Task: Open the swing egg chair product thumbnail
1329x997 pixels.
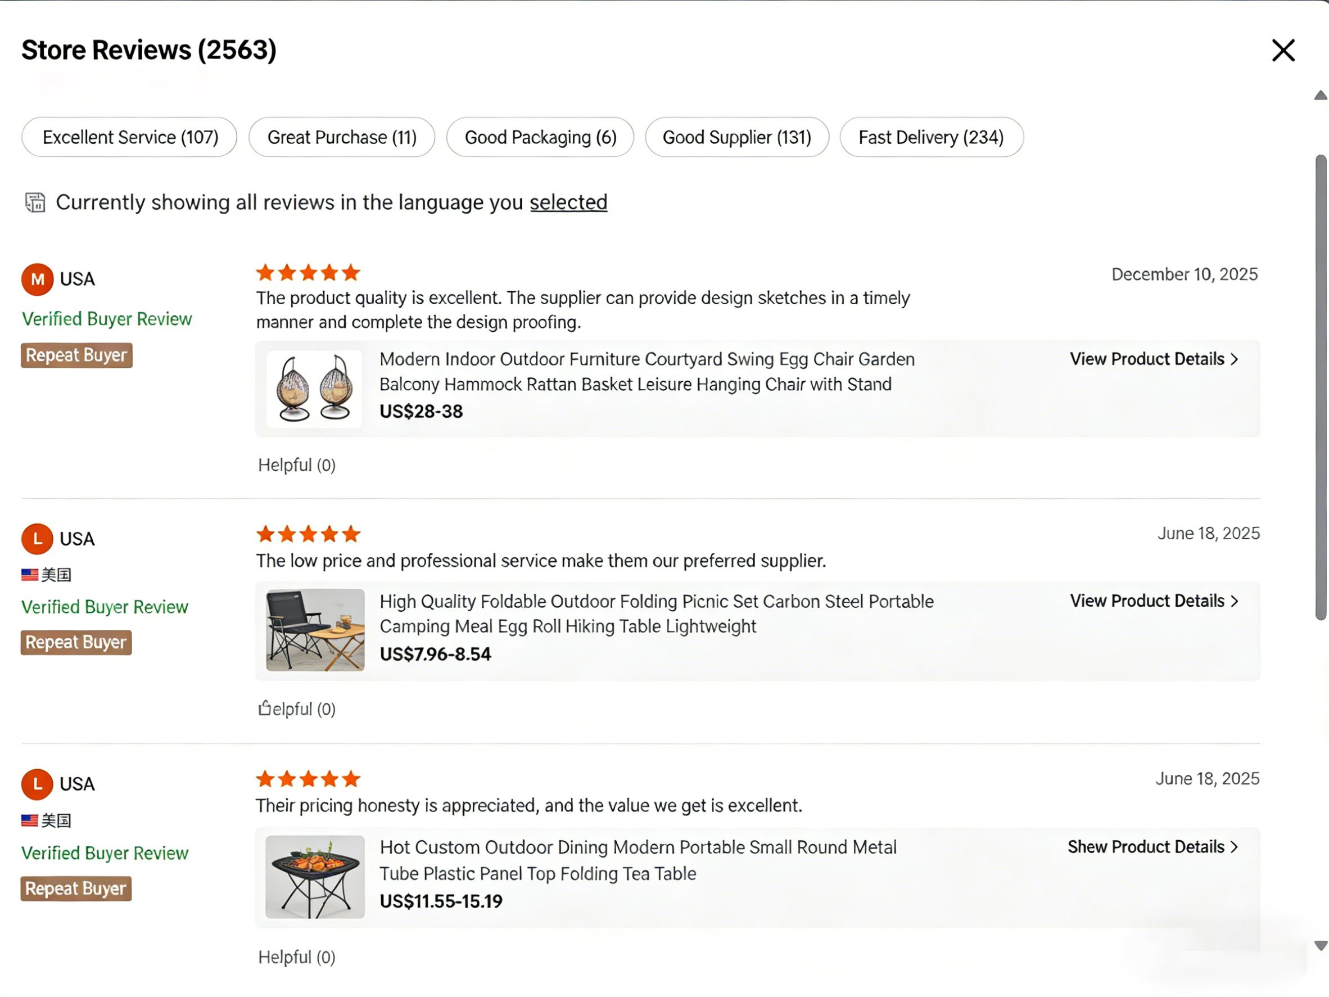Action: tap(314, 389)
